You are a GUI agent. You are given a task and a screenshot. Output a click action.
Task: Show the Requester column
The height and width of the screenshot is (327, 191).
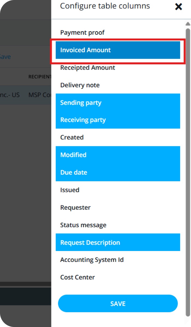[x=75, y=208]
